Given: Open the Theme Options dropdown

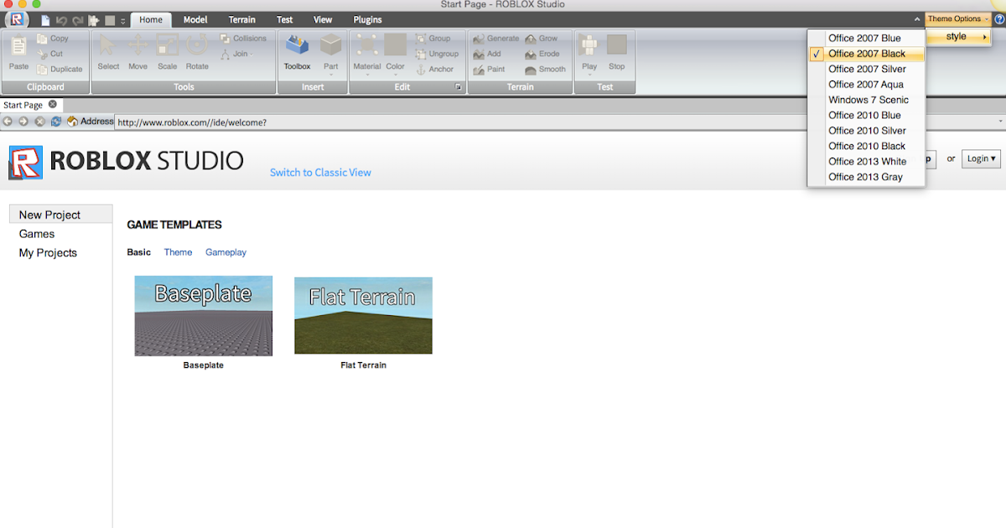Looking at the screenshot, I should tap(958, 18).
